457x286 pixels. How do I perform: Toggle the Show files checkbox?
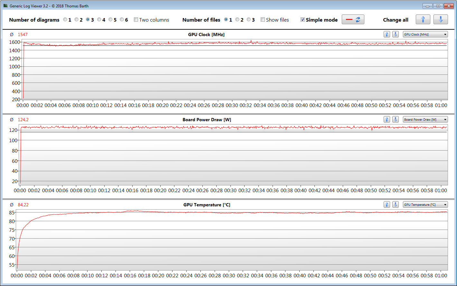pos(263,20)
